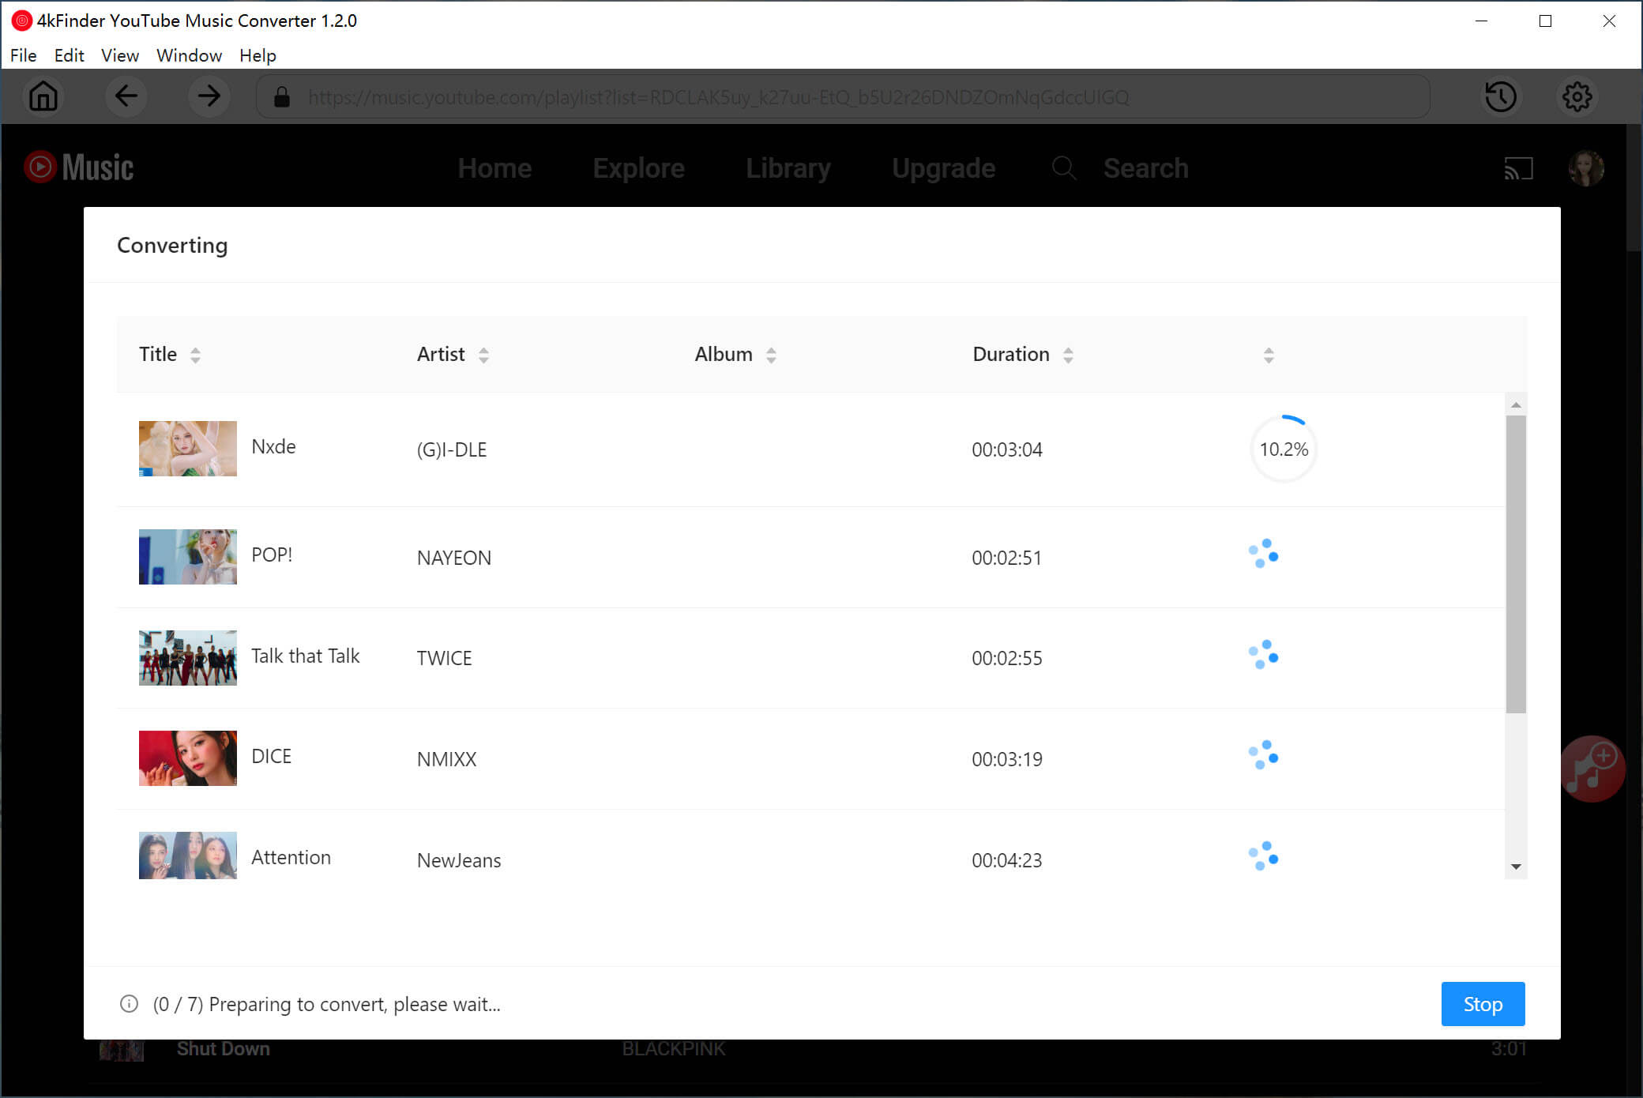Sort the list by Title
The height and width of the screenshot is (1098, 1643).
[169, 354]
